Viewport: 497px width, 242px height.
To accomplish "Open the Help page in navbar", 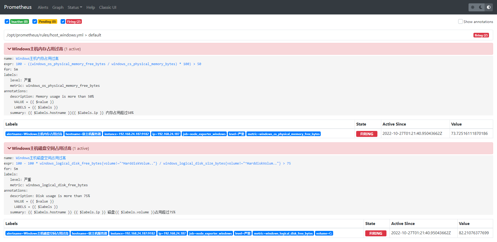I will point(91,7).
